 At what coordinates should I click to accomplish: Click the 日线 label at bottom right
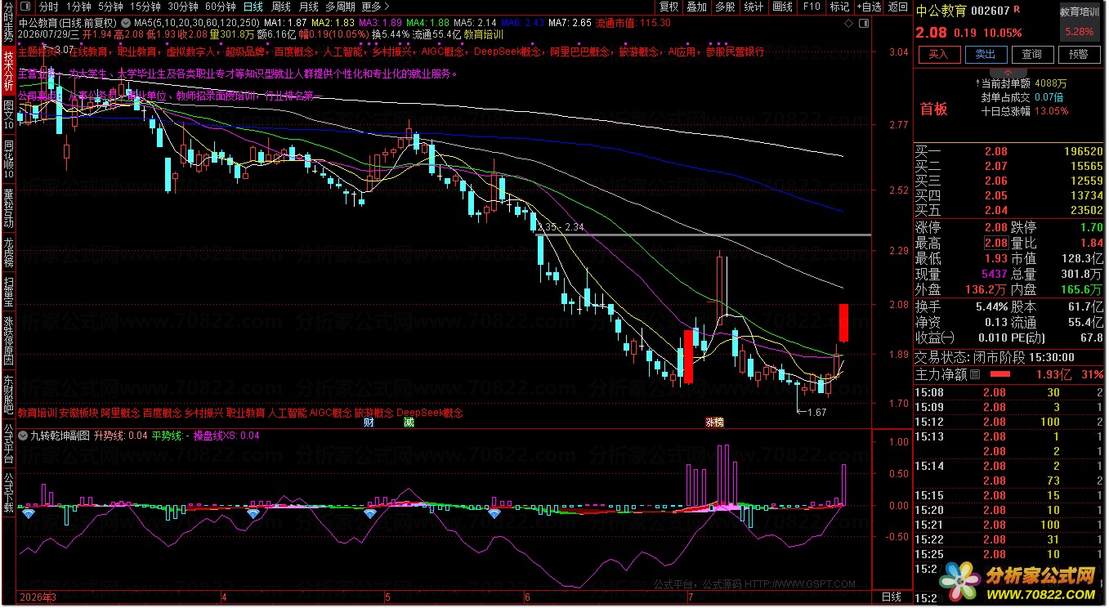point(890,598)
